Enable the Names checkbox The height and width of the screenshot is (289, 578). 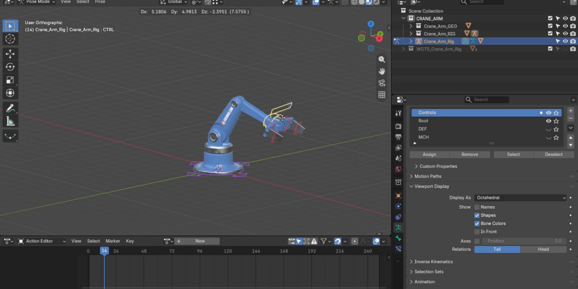[x=477, y=207]
